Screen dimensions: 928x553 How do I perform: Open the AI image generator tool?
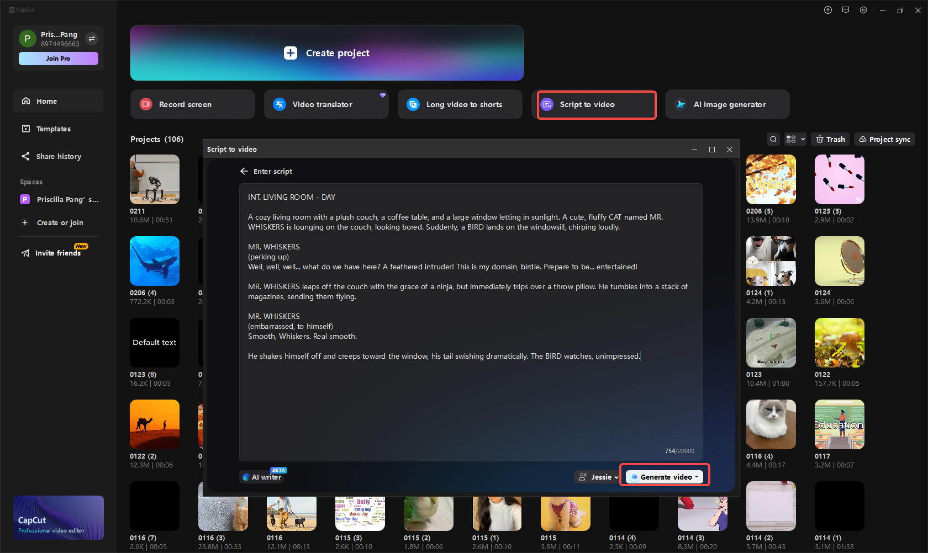coord(727,104)
